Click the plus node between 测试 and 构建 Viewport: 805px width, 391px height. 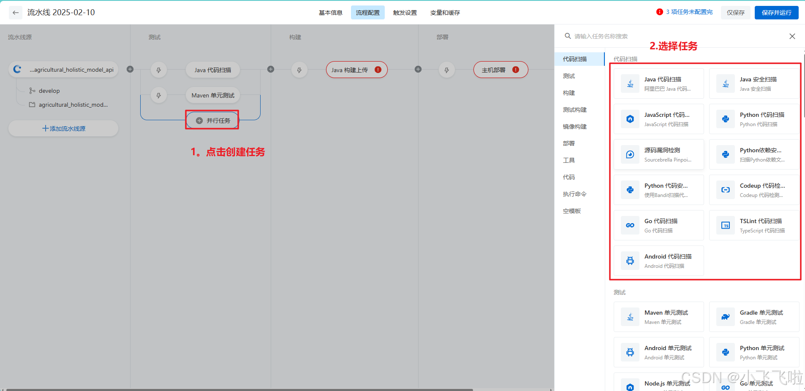click(271, 69)
